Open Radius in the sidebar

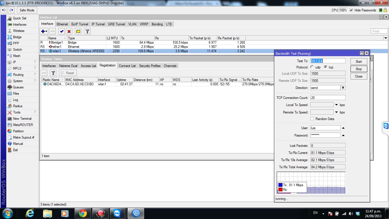click(18, 106)
